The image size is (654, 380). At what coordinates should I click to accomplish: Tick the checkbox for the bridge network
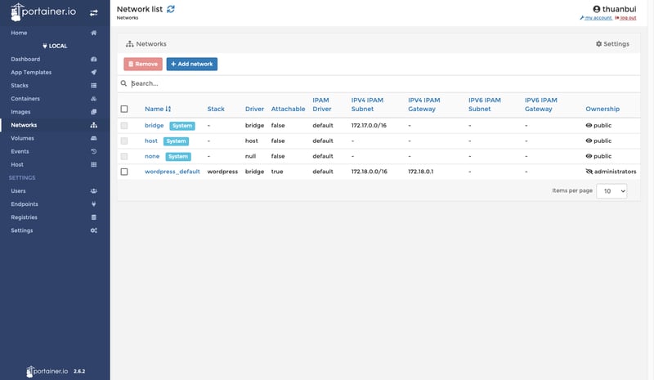point(124,126)
